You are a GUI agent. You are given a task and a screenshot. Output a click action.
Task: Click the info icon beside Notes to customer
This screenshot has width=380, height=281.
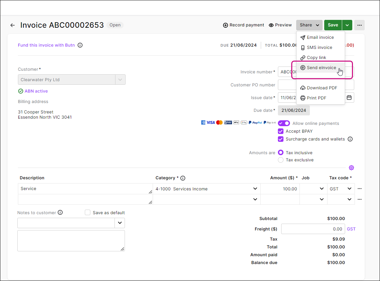pos(60,212)
